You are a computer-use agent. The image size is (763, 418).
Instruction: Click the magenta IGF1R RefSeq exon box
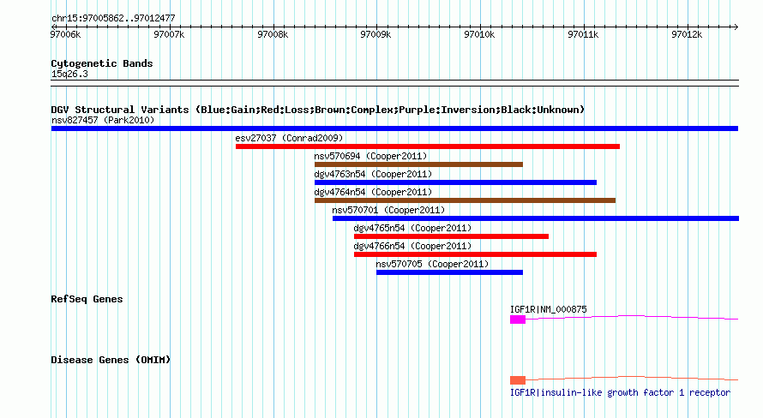pyautogui.click(x=518, y=319)
